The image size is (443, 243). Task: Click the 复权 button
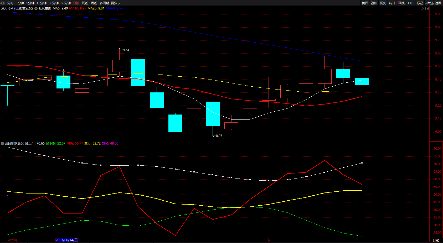pyautogui.click(x=365, y=3)
